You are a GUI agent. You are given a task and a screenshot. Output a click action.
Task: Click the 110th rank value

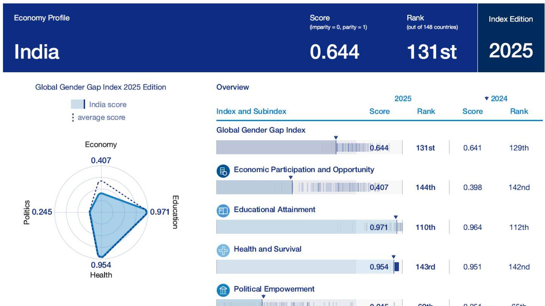tap(425, 227)
